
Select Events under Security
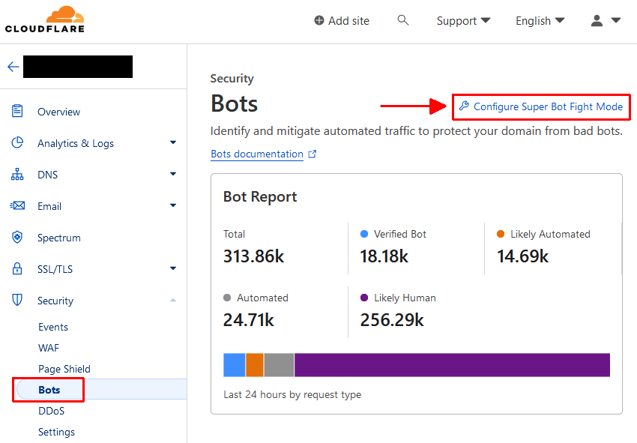coord(53,327)
